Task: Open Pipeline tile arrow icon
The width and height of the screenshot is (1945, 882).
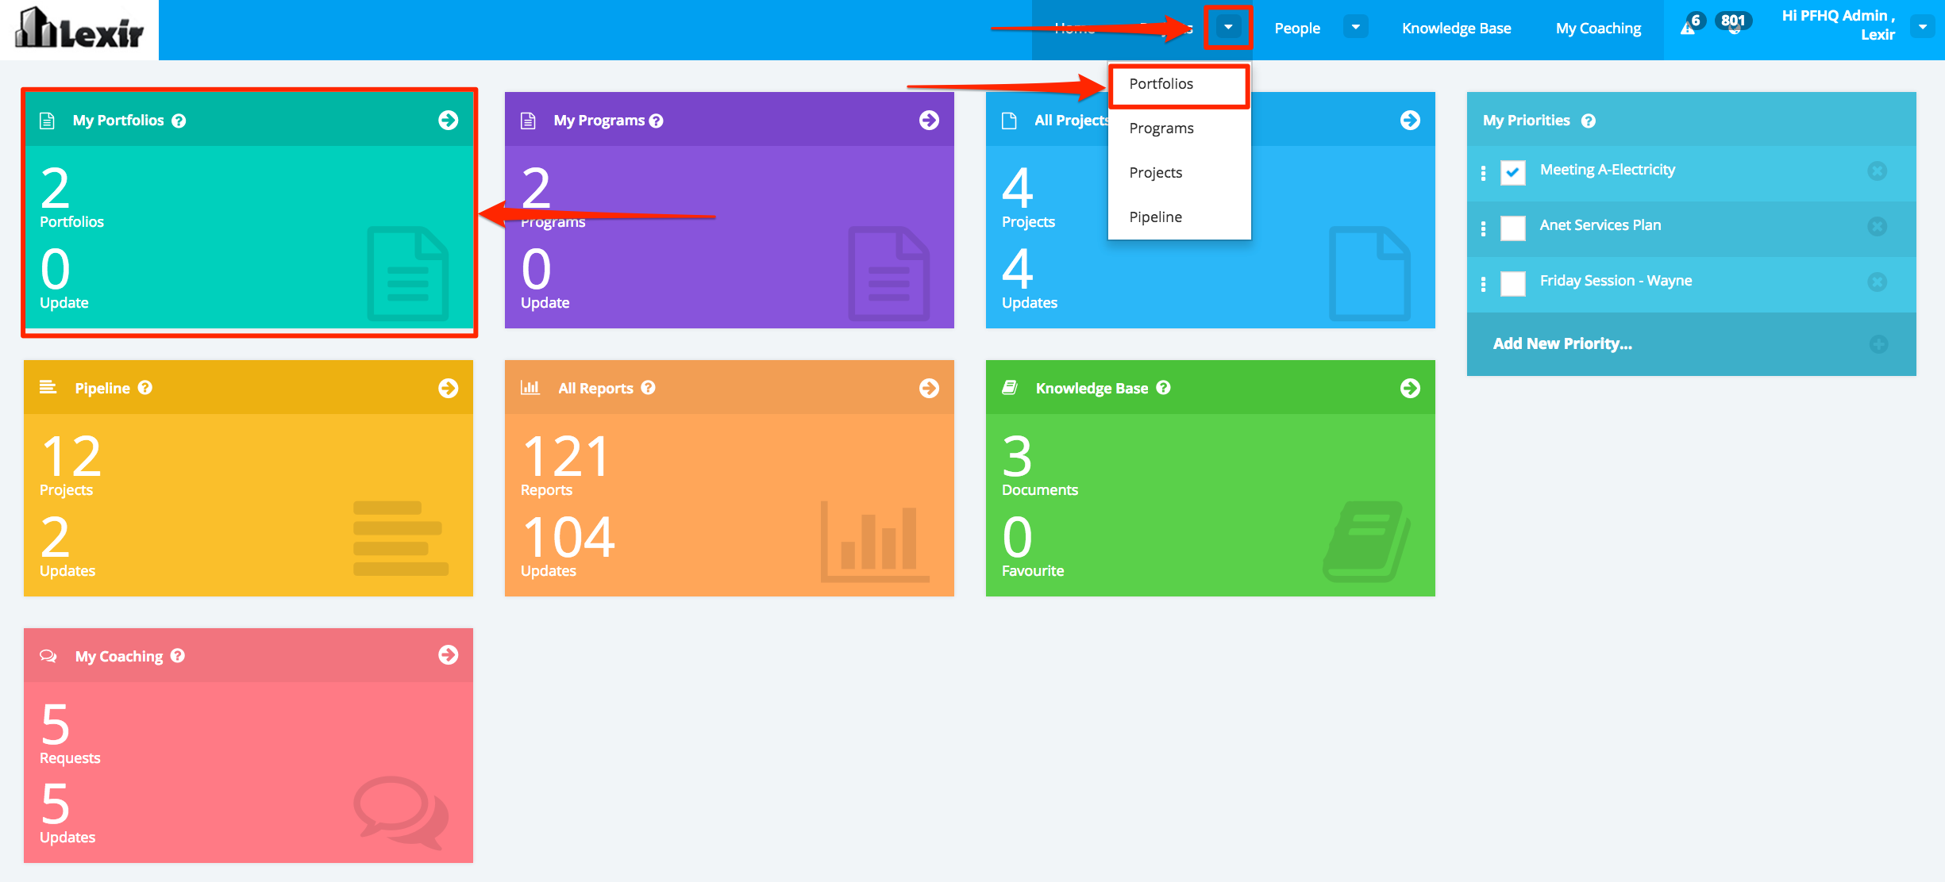Action: click(x=448, y=388)
